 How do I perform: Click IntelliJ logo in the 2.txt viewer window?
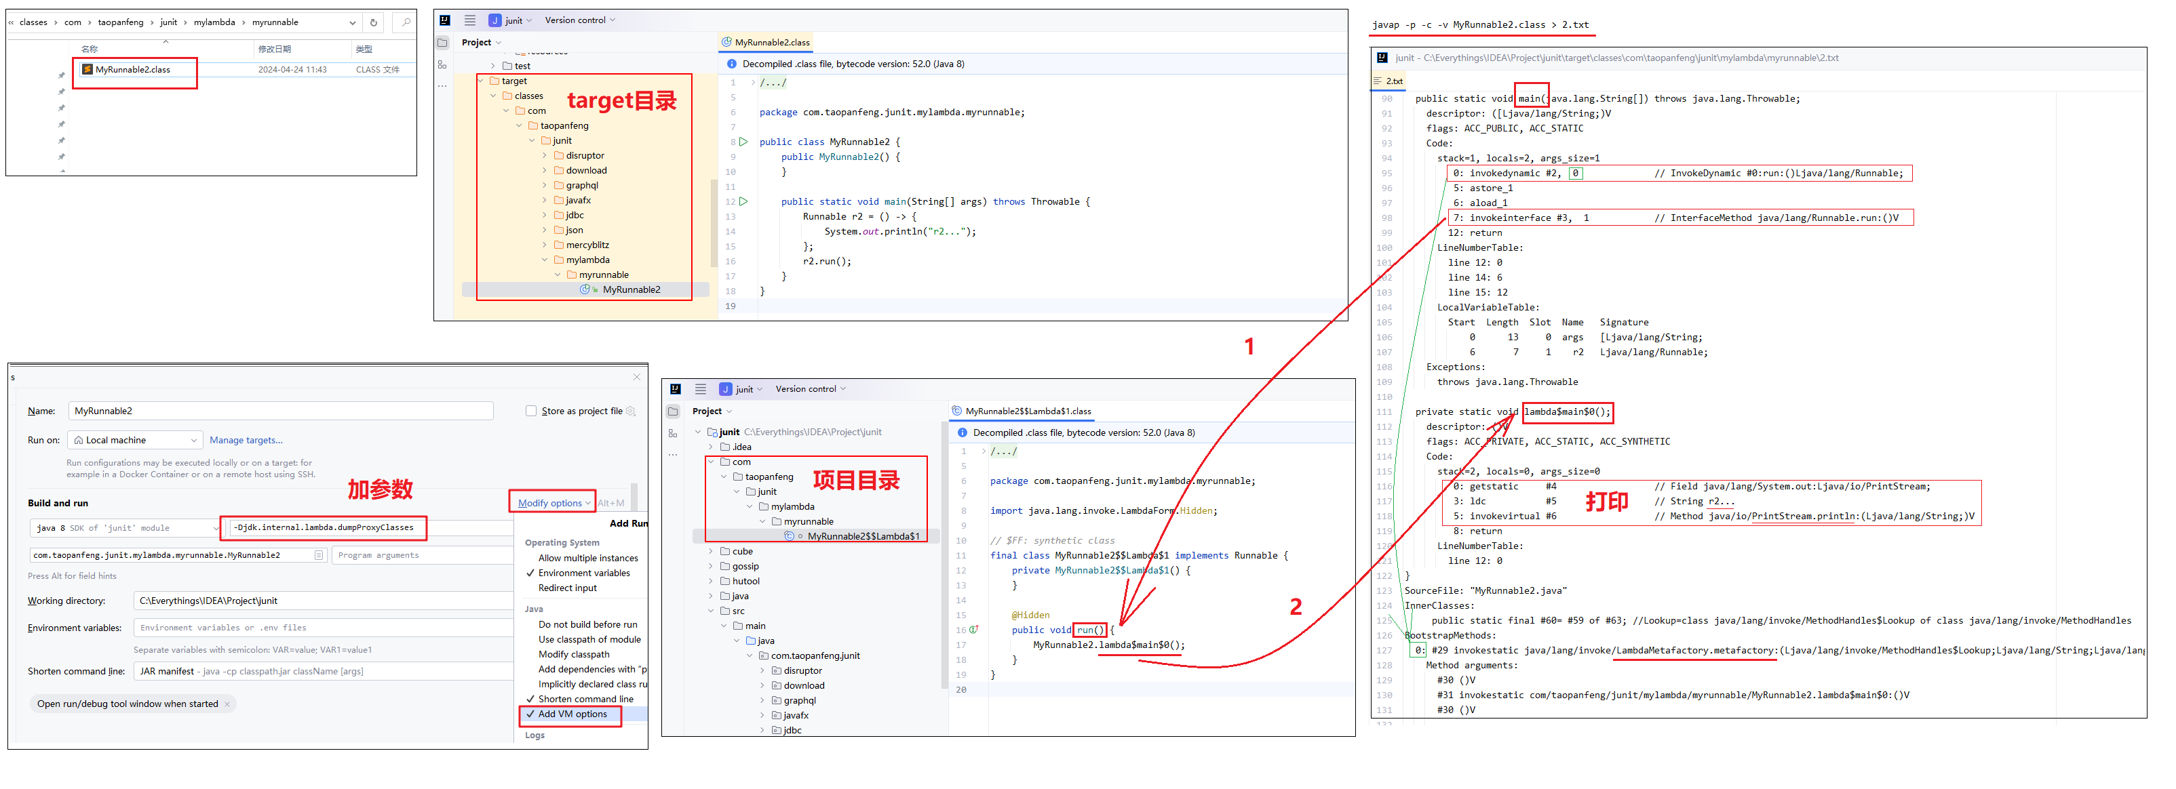point(1382,58)
